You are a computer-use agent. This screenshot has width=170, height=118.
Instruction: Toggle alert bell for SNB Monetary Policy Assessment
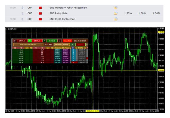click(x=22, y=8)
